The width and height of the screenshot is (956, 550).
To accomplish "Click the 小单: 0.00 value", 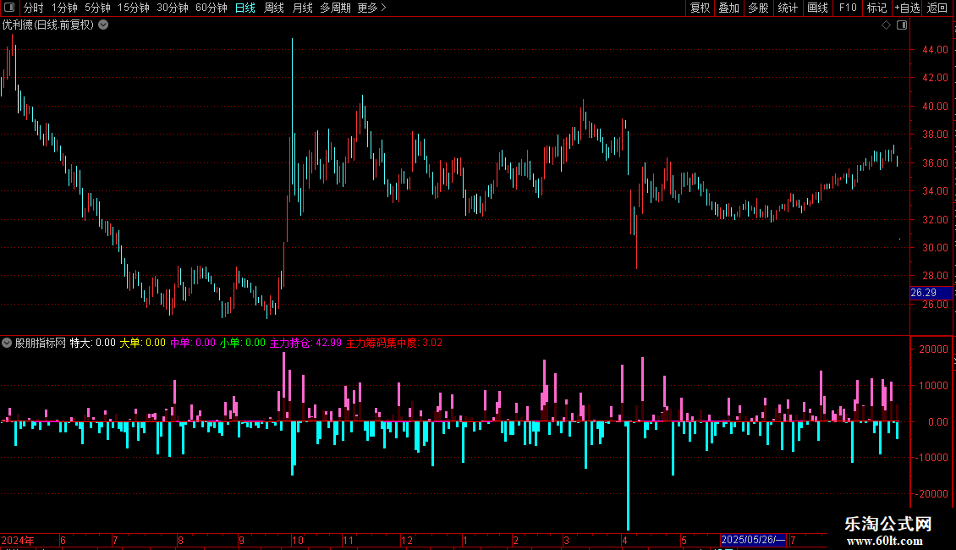I will click(243, 343).
